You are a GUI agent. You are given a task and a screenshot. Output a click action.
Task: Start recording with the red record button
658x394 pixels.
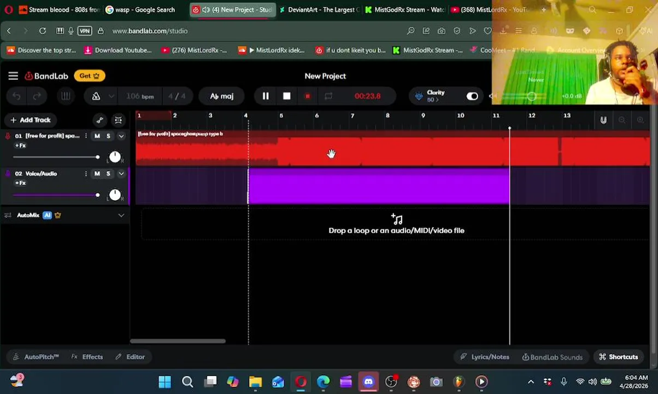pyautogui.click(x=307, y=96)
